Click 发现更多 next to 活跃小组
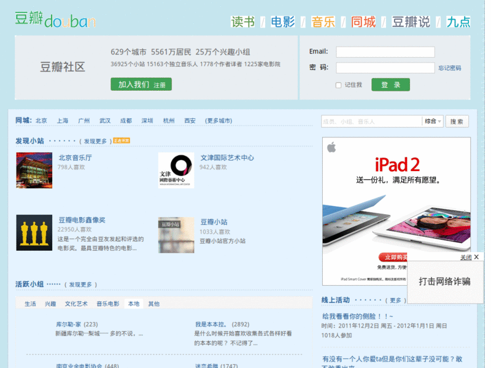 pos(80,285)
